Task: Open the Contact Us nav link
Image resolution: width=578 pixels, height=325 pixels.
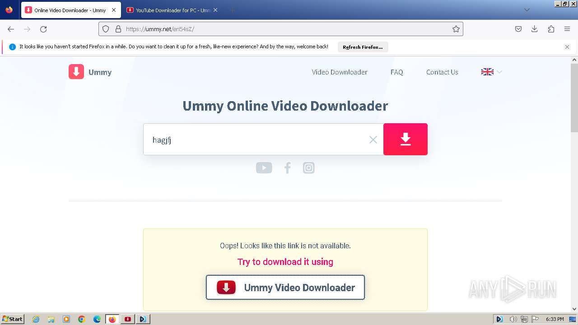Action: tap(442, 72)
